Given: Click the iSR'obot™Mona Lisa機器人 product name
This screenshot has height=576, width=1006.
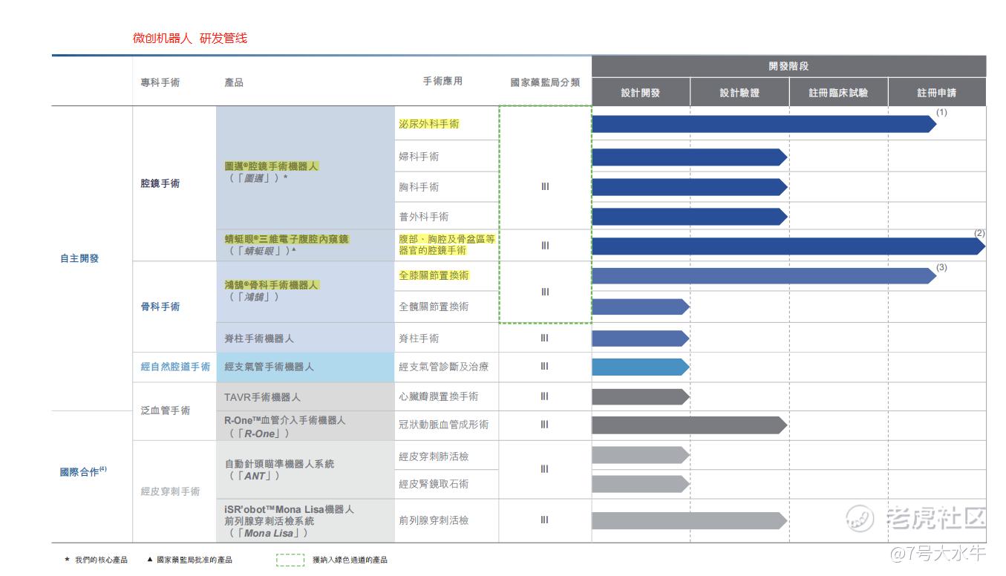Looking at the screenshot, I should pos(289,510).
